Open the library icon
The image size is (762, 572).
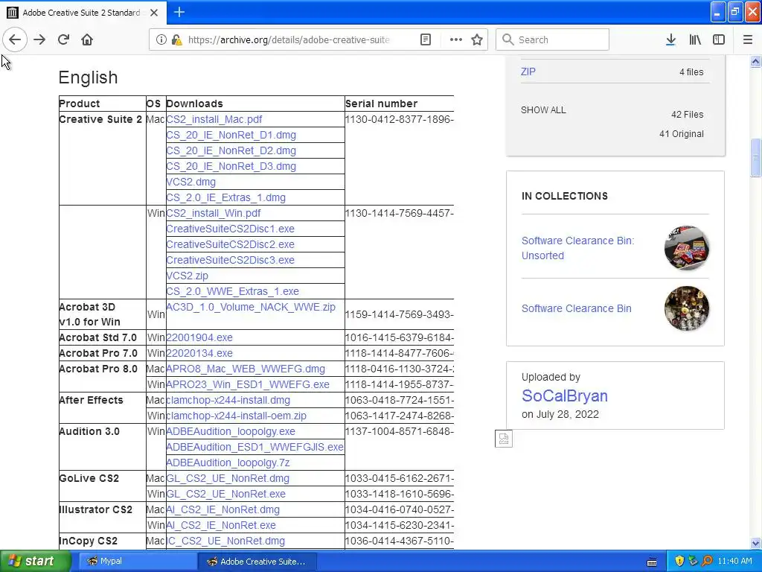point(695,39)
